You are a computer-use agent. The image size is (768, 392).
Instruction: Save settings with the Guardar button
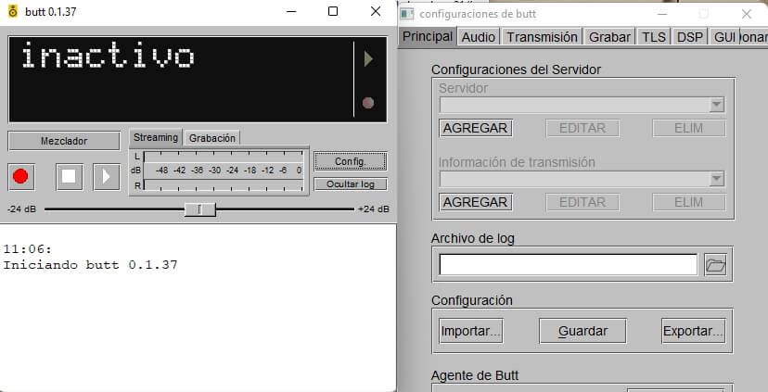[x=582, y=332]
